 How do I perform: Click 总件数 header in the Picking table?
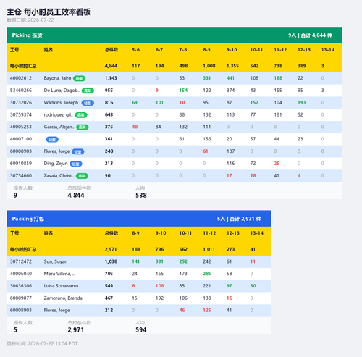coord(111,50)
